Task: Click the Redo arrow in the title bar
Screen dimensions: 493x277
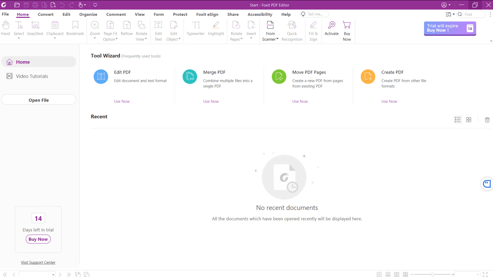Action: 71,5
